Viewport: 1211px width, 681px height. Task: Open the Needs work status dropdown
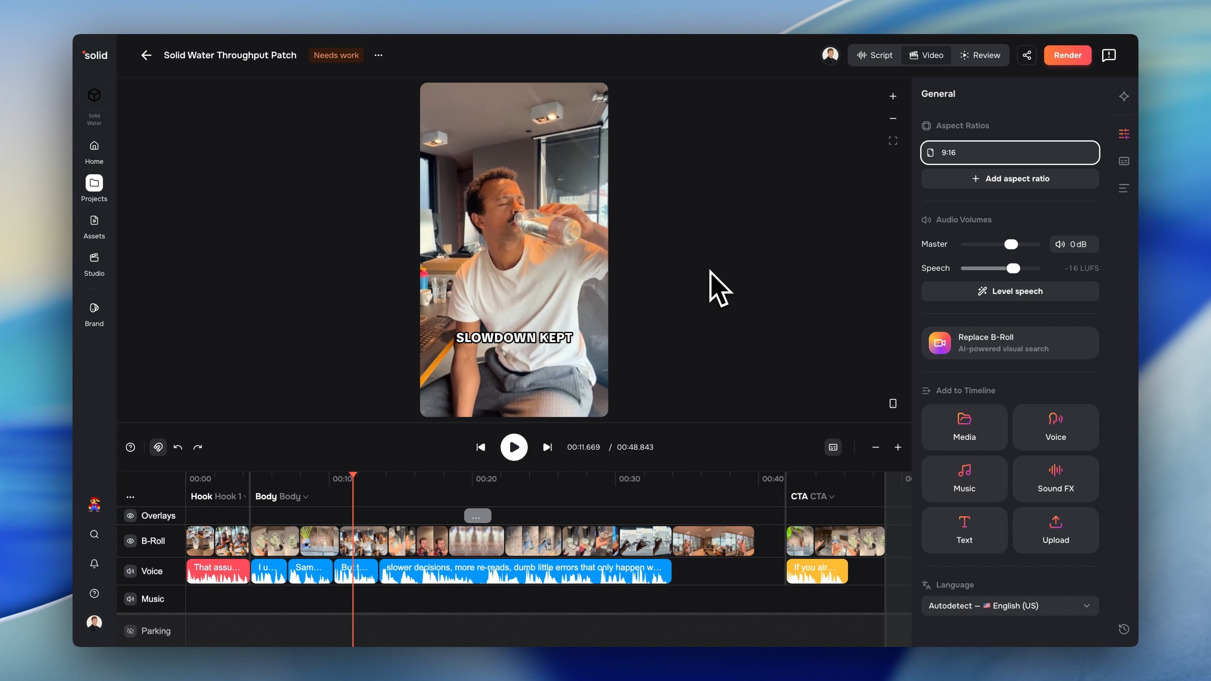[336, 55]
